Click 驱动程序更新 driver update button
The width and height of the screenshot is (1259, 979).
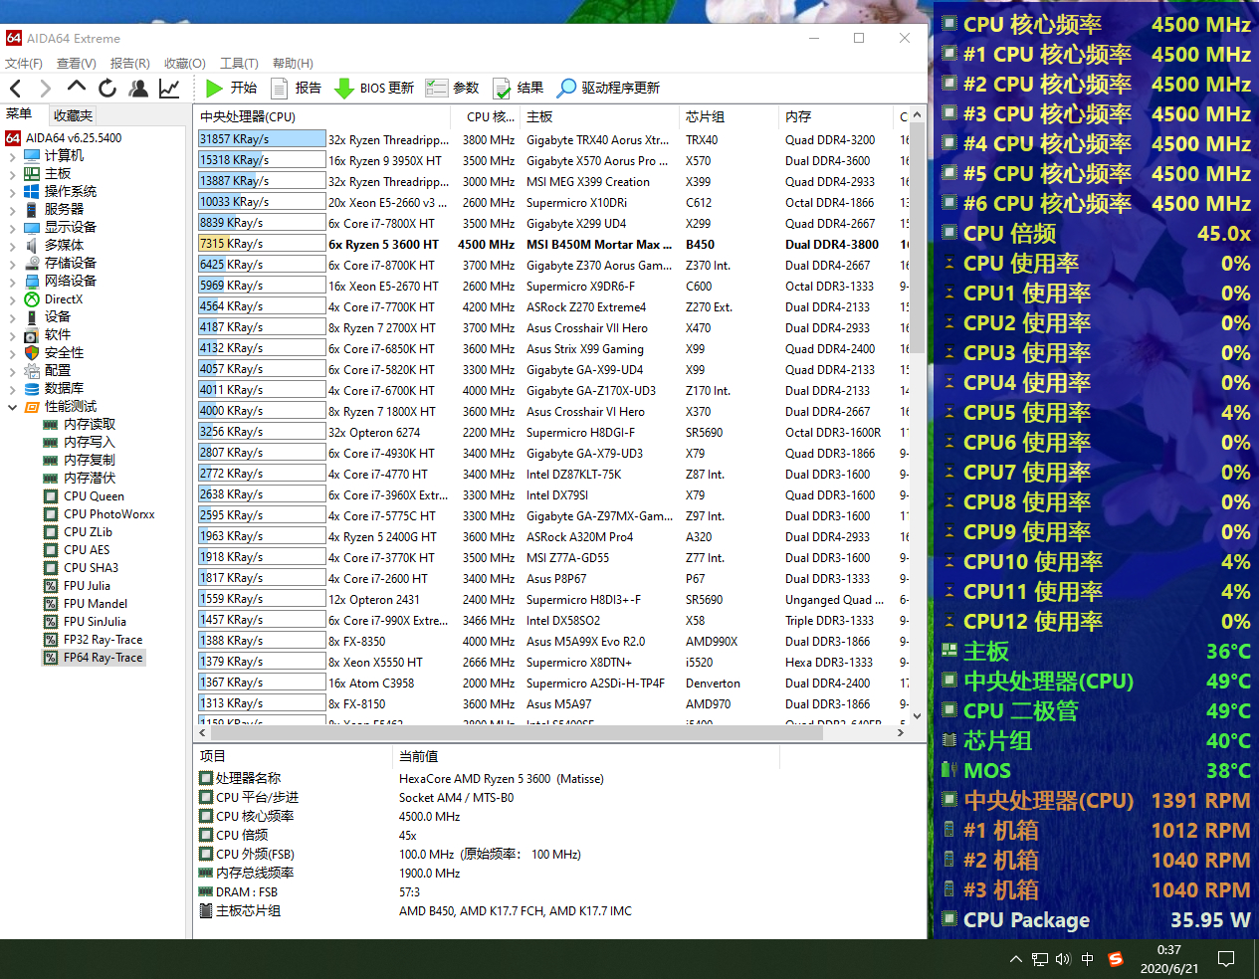pyautogui.click(x=608, y=89)
